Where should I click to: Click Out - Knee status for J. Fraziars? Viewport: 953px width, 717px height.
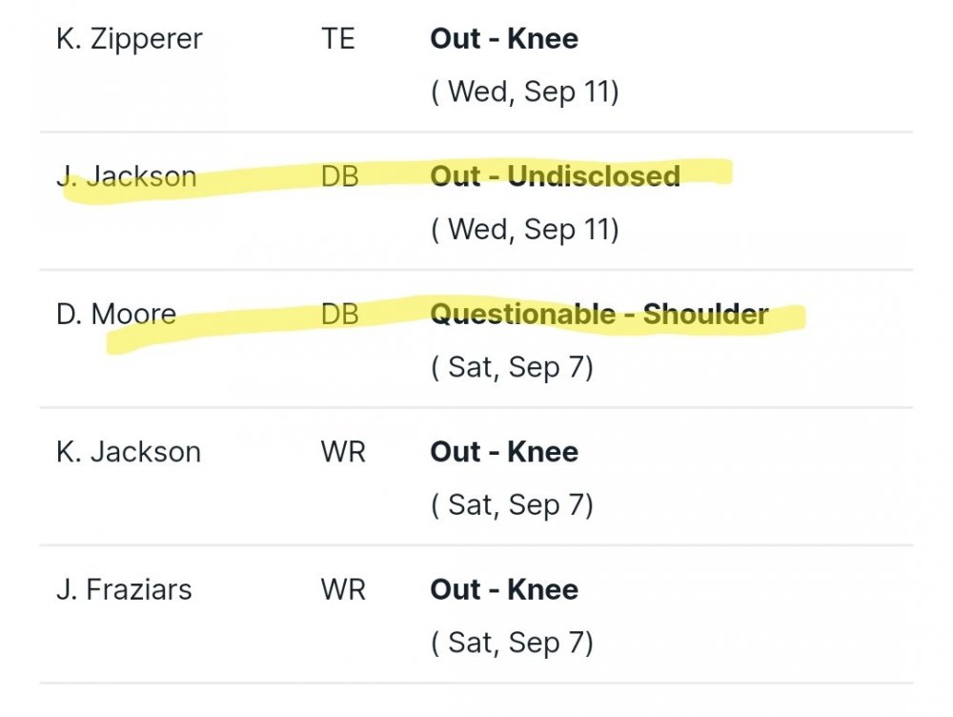tap(504, 589)
